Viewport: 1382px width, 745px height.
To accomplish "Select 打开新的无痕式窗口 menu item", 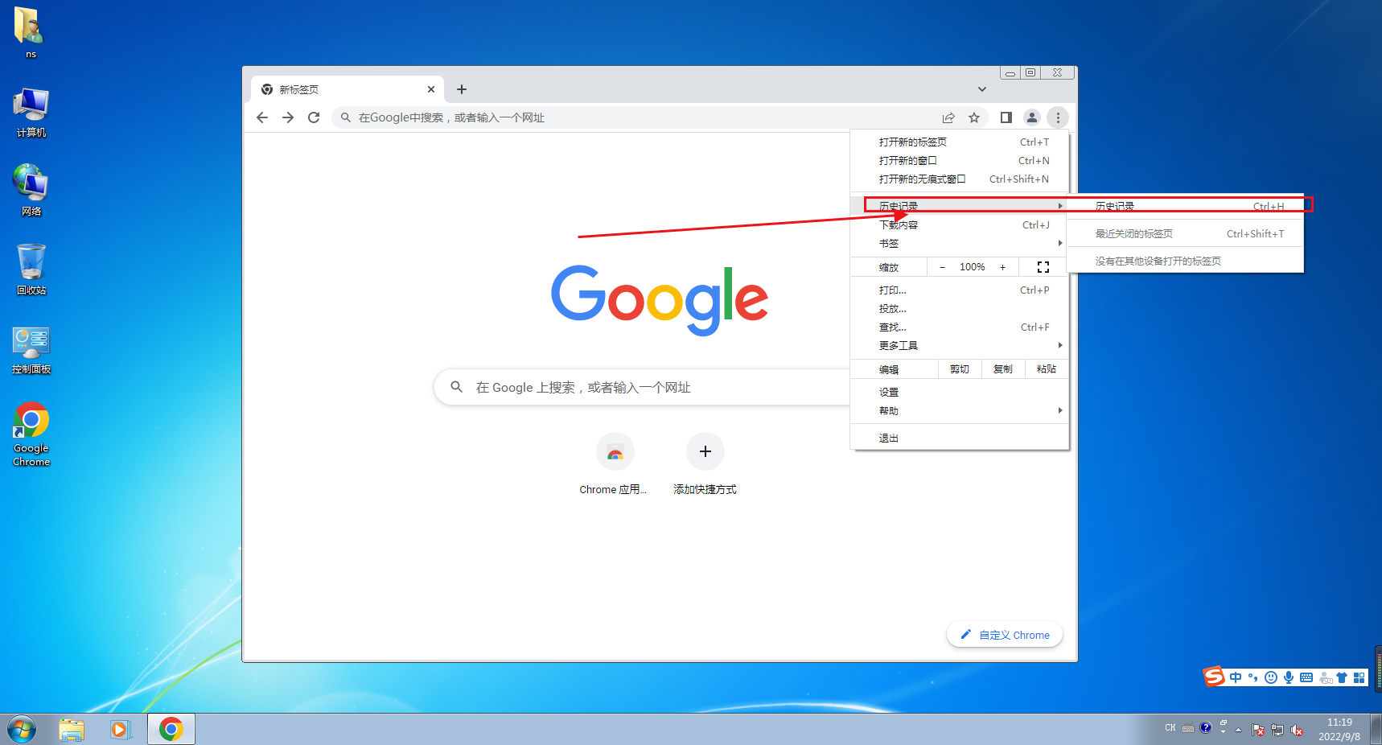I will pos(960,179).
